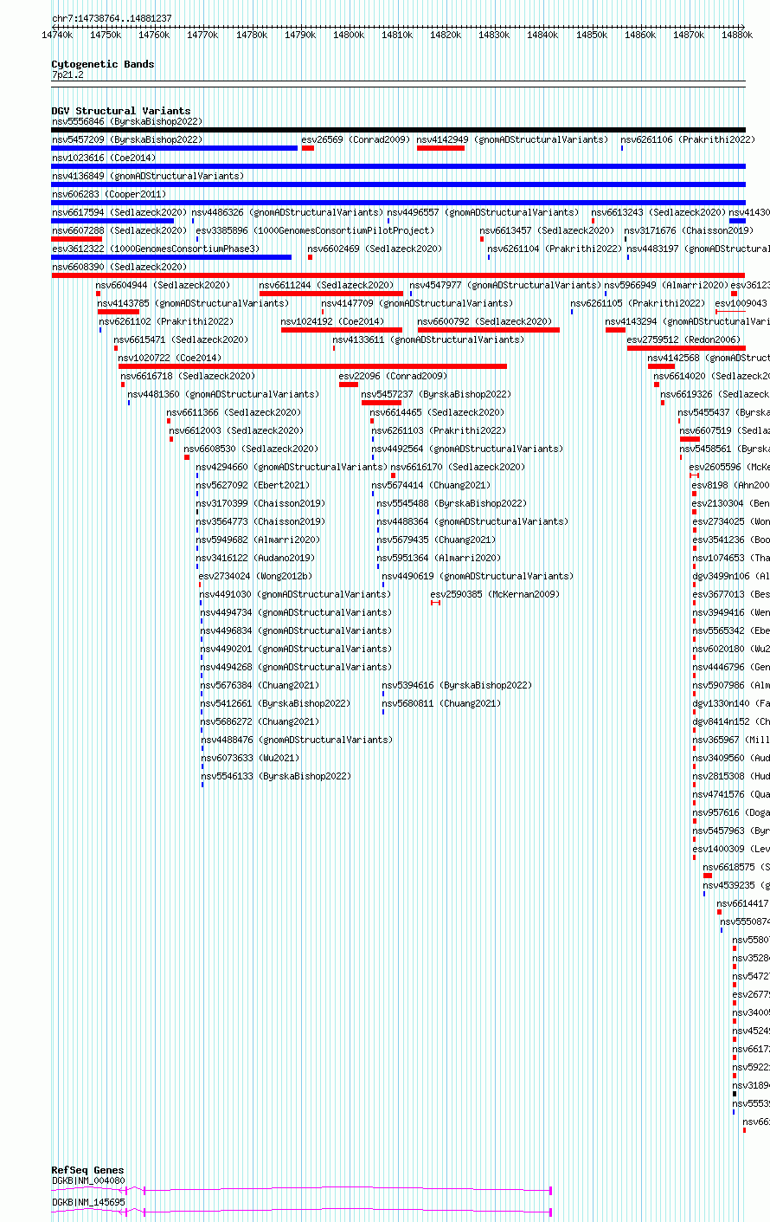The image size is (770, 1222).
Task: Click nsv1020722 (Coe2014) label
Action: pos(170,358)
